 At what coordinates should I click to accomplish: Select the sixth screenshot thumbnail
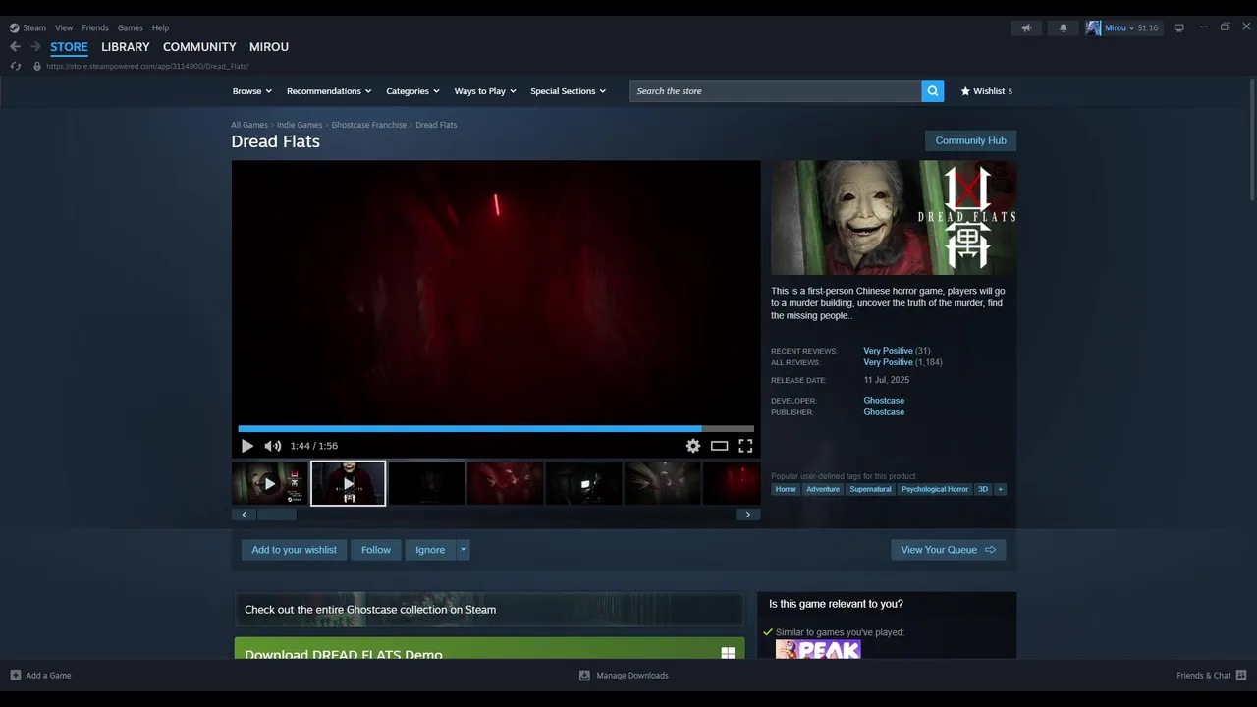pos(662,483)
